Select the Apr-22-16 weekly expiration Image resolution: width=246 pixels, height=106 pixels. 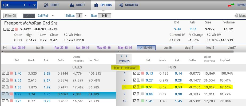pos(61,48)
